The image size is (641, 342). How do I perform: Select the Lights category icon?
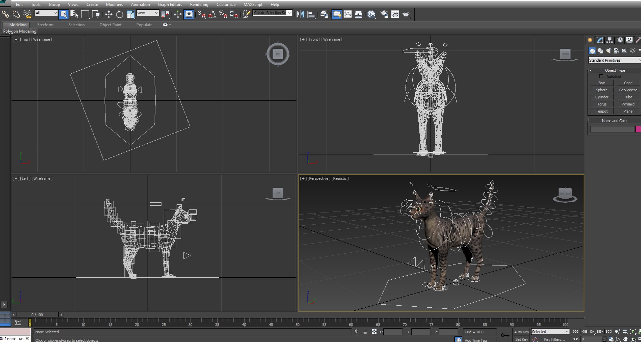[608, 51]
